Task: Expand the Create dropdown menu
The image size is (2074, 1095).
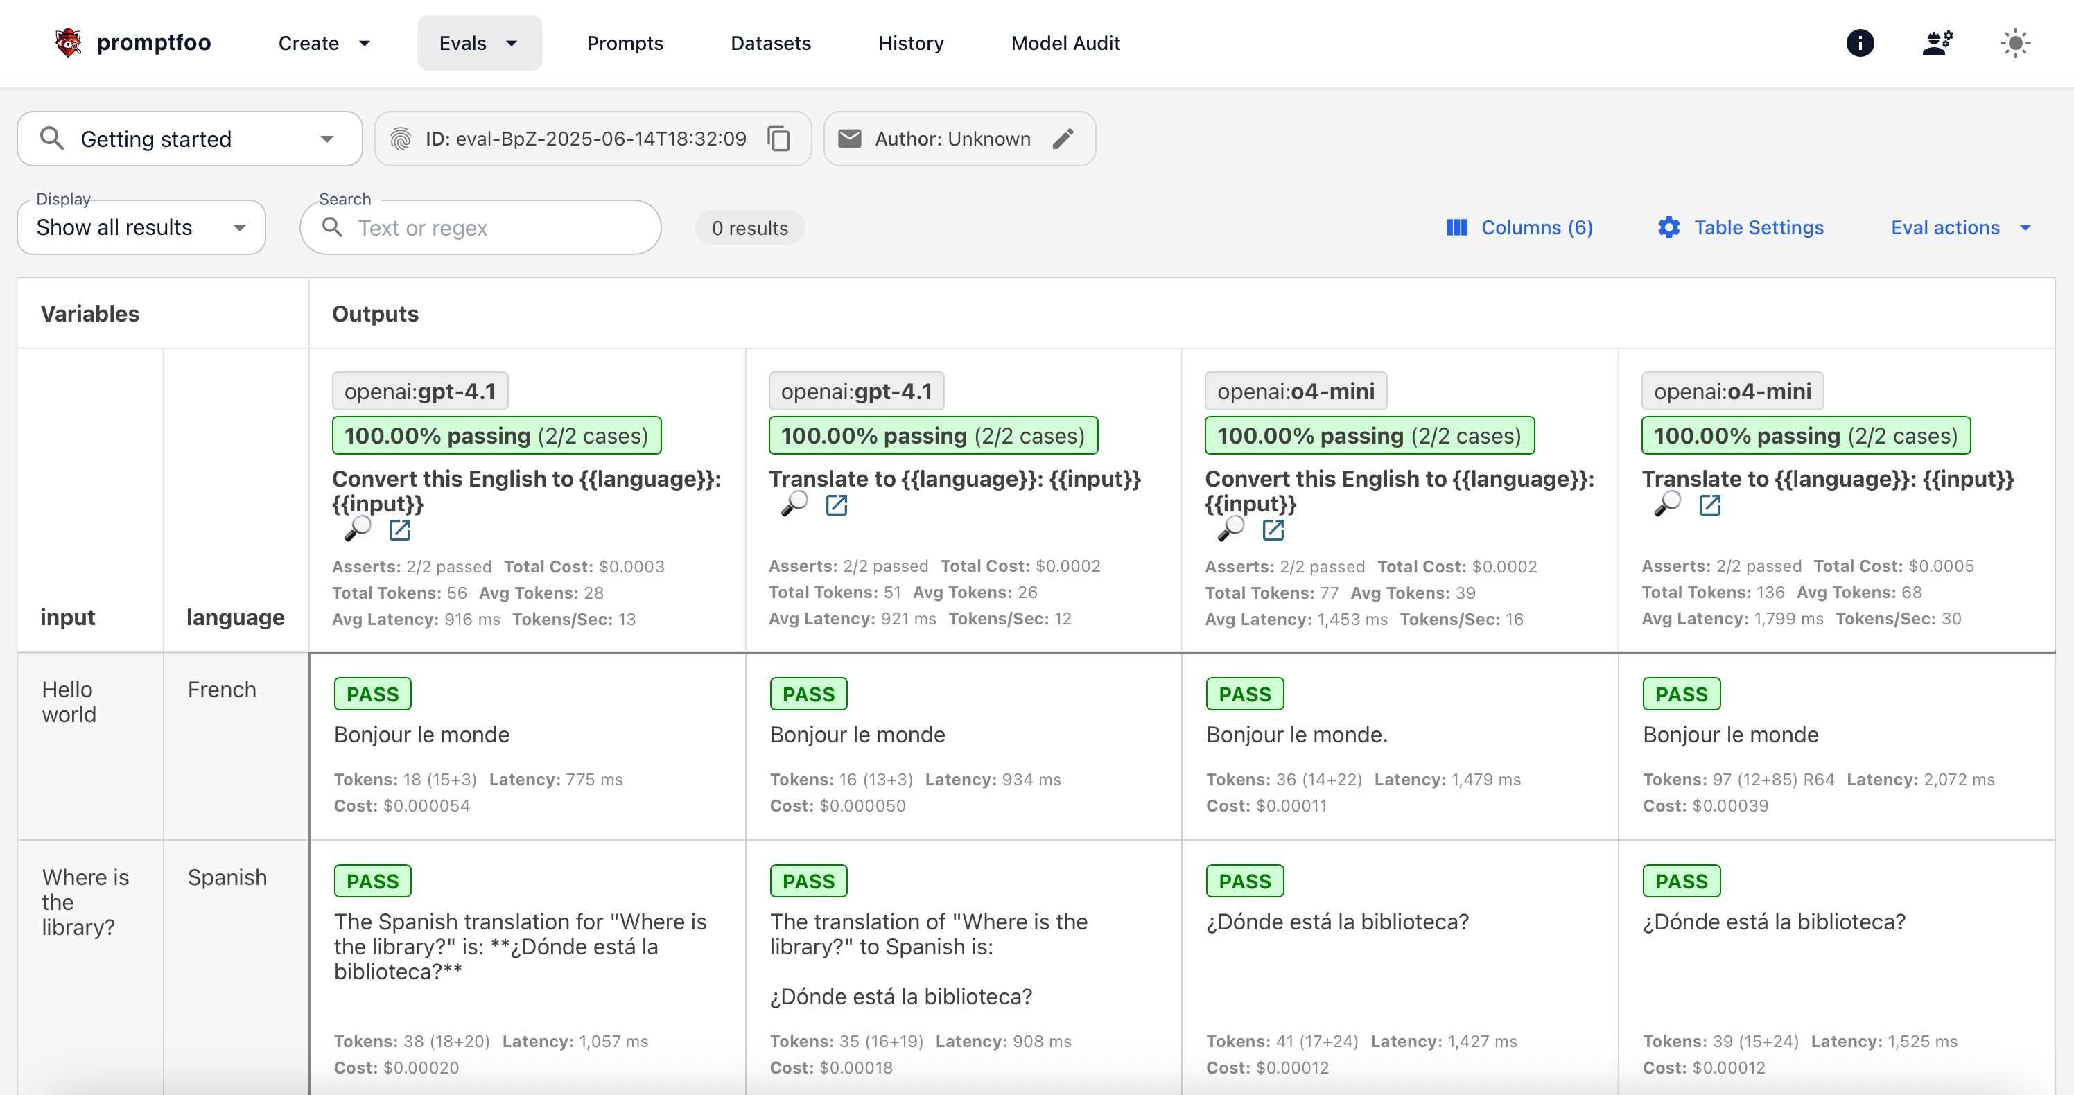Action: (x=324, y=43)
